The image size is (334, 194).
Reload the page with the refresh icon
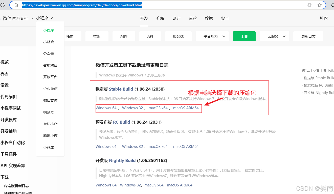(3, 5)
